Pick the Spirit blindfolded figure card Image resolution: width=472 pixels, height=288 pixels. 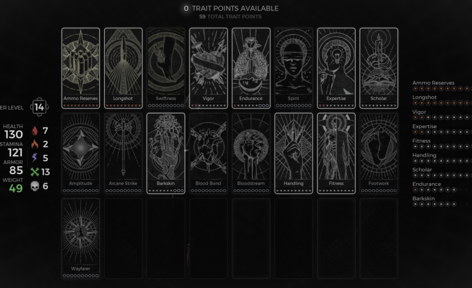point(294,68)
